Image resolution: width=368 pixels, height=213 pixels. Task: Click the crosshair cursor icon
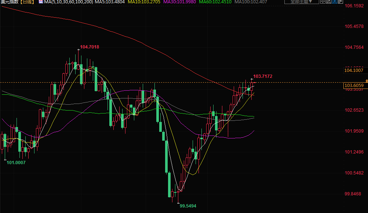(323, 1)
